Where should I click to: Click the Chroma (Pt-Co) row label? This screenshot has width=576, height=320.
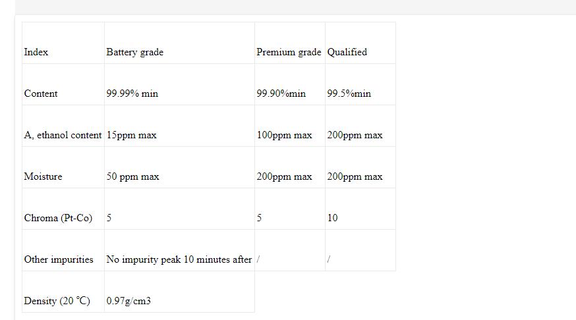tap(58, 218)
